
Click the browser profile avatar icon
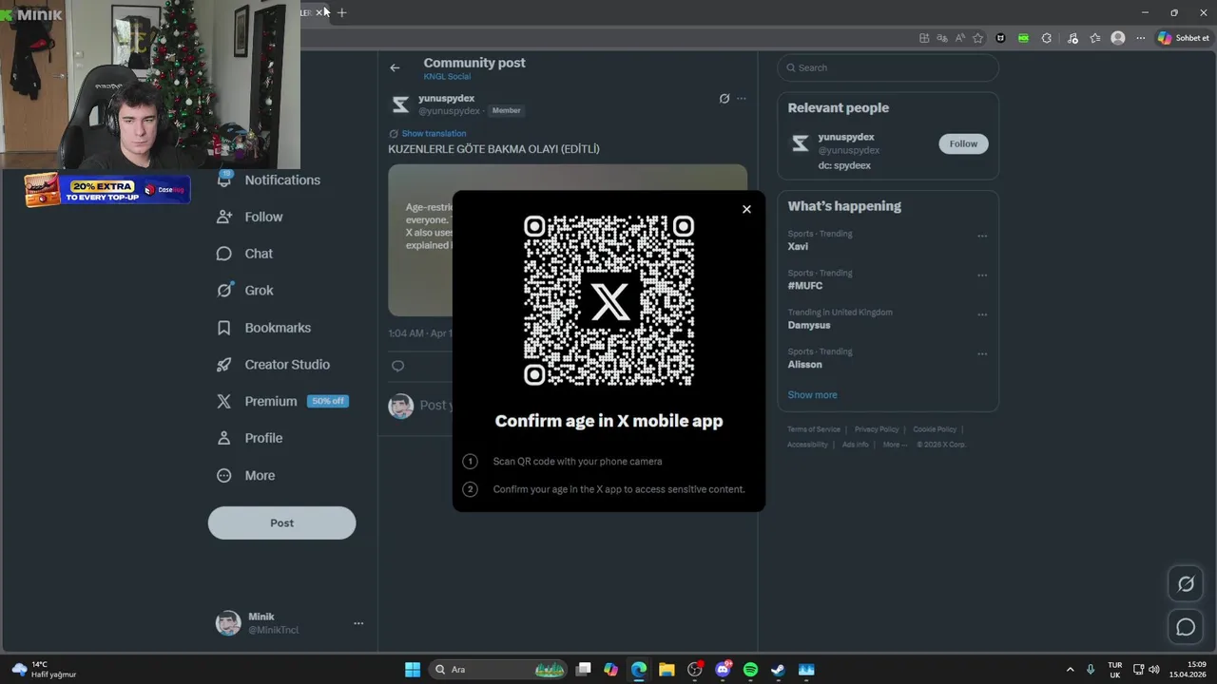(1118, 38)
